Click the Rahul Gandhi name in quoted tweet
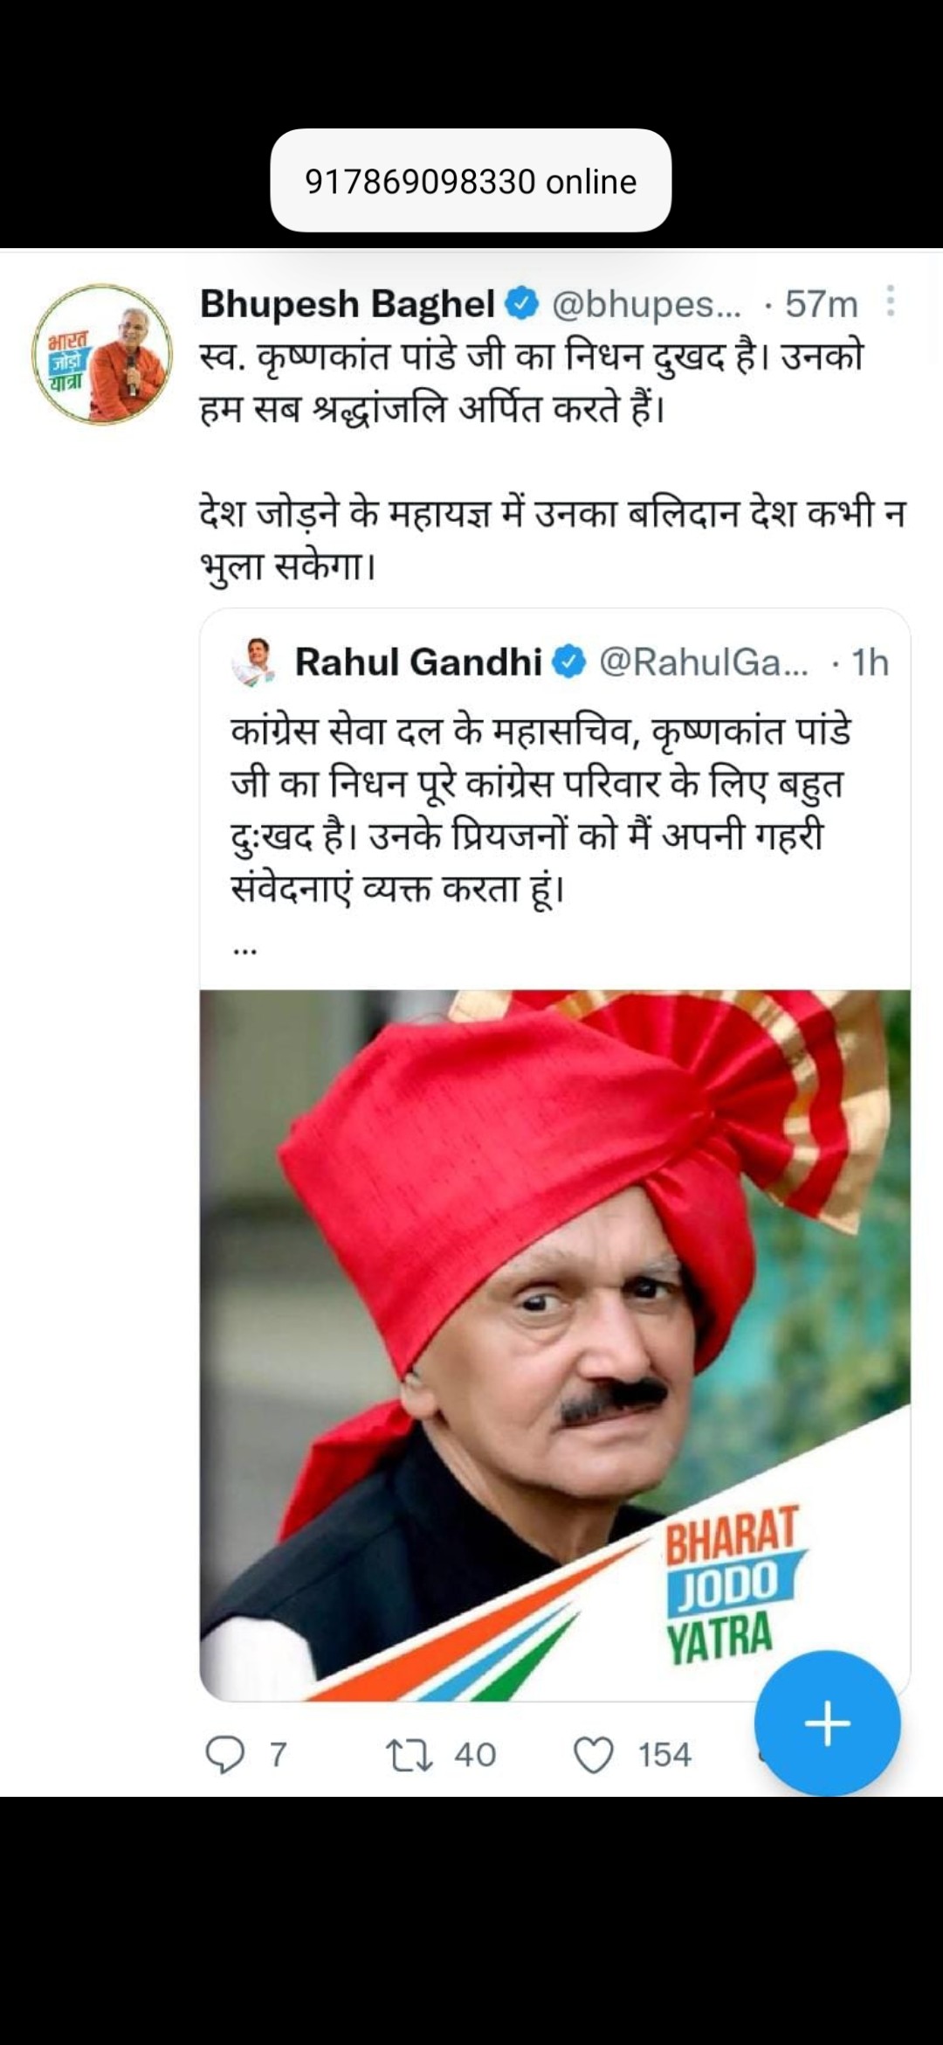 point(418,662)
